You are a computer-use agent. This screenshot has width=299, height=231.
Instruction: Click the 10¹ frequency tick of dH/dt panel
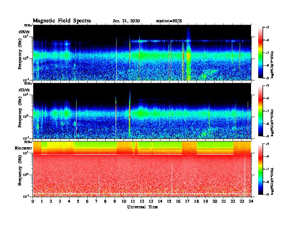26,36
